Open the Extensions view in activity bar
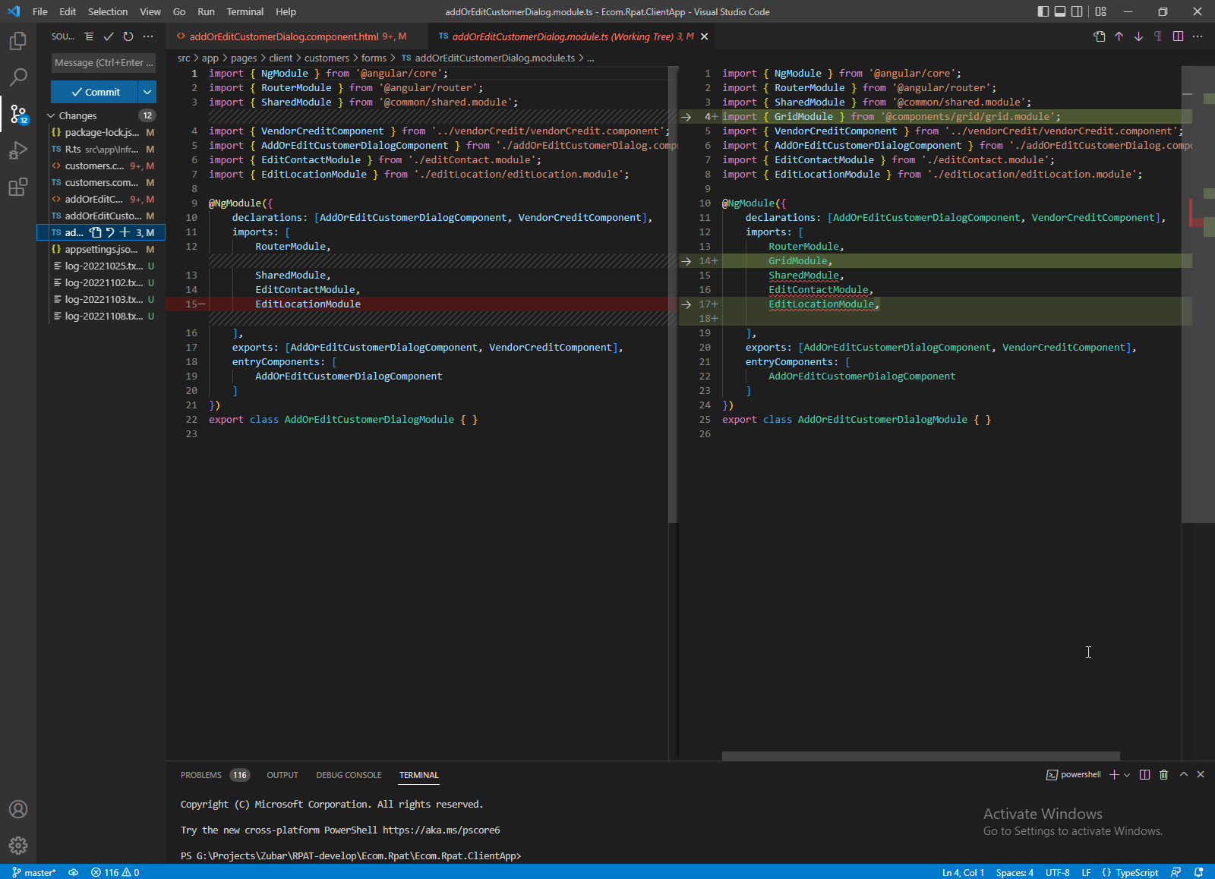The height and width of the screenshot is (879, 1215). [x=18, y=187]
